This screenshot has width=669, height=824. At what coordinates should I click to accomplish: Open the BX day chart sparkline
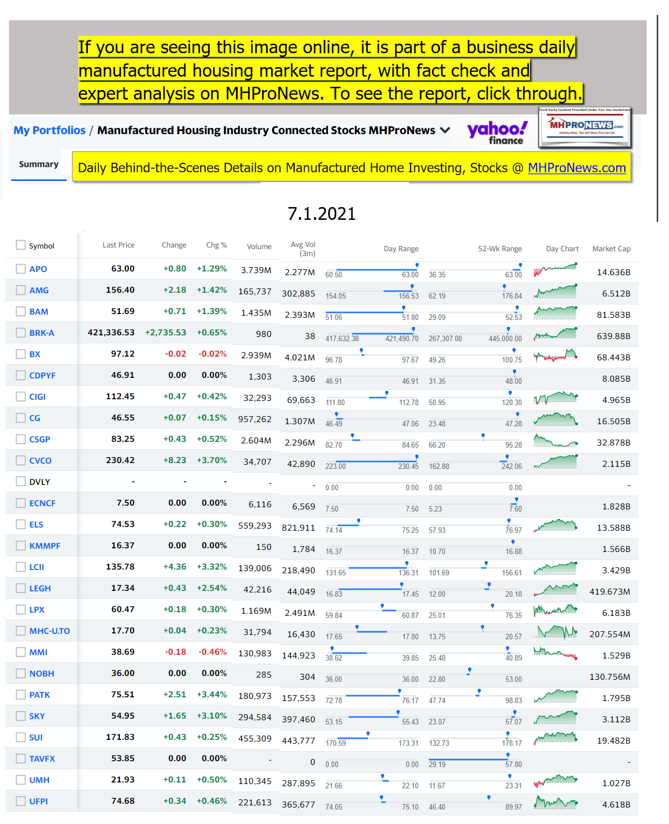[x=556, y=355]
